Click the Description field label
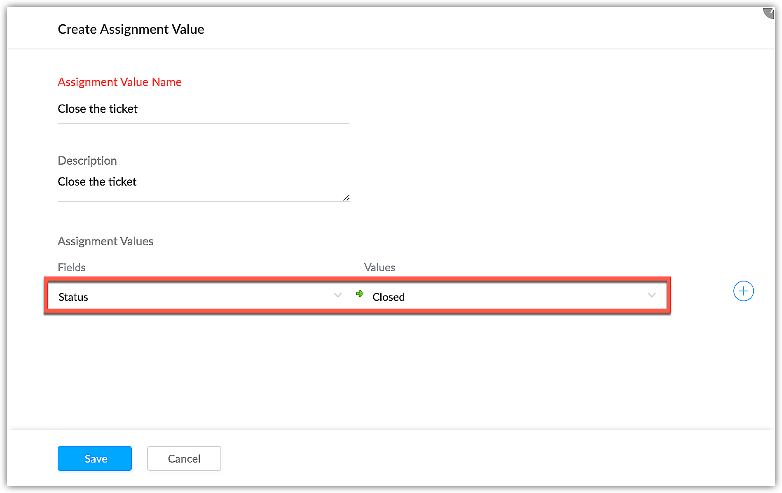782x493 pixels. pos(87,160)
